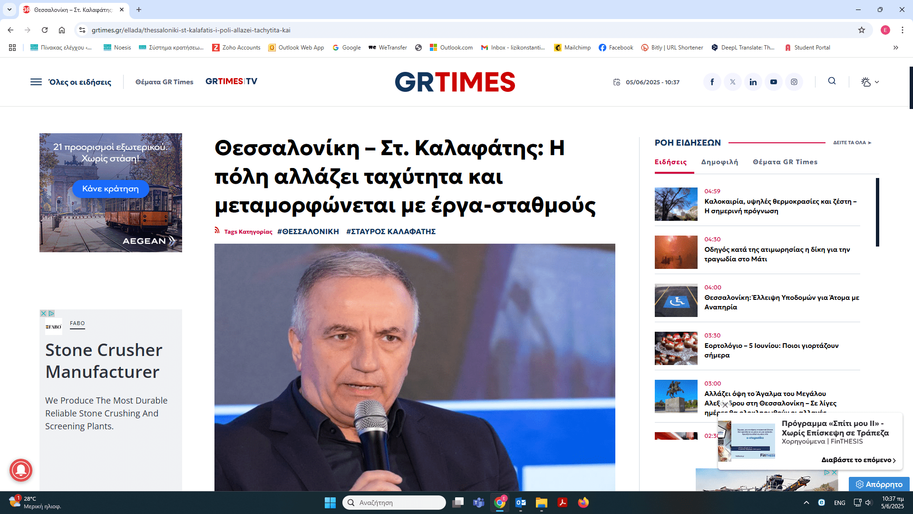The image size is (913, 514).
Task: Bookmark this page with the star icon
Action: (x=861, y=30)
